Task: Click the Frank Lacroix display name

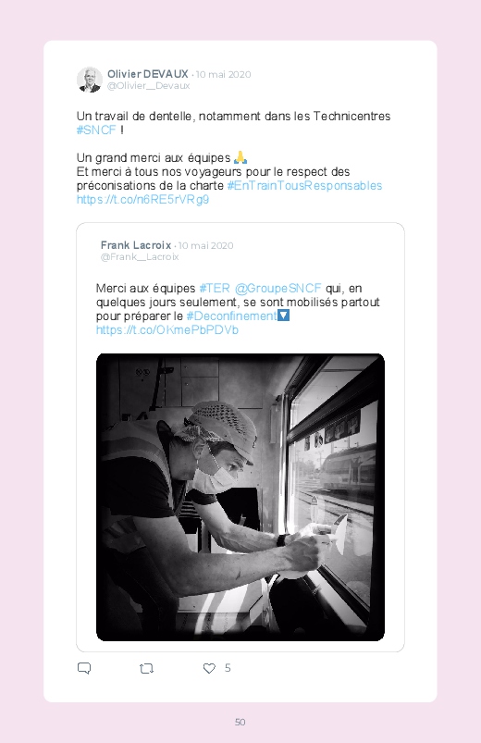Action: pyautogui.click(x=136, y=245)
